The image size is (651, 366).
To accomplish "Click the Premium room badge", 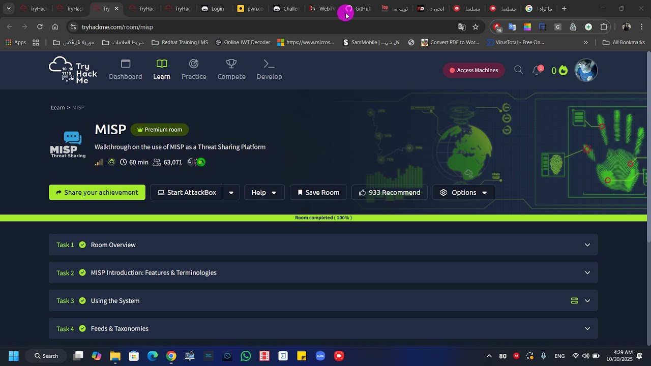I will (160, 130).
